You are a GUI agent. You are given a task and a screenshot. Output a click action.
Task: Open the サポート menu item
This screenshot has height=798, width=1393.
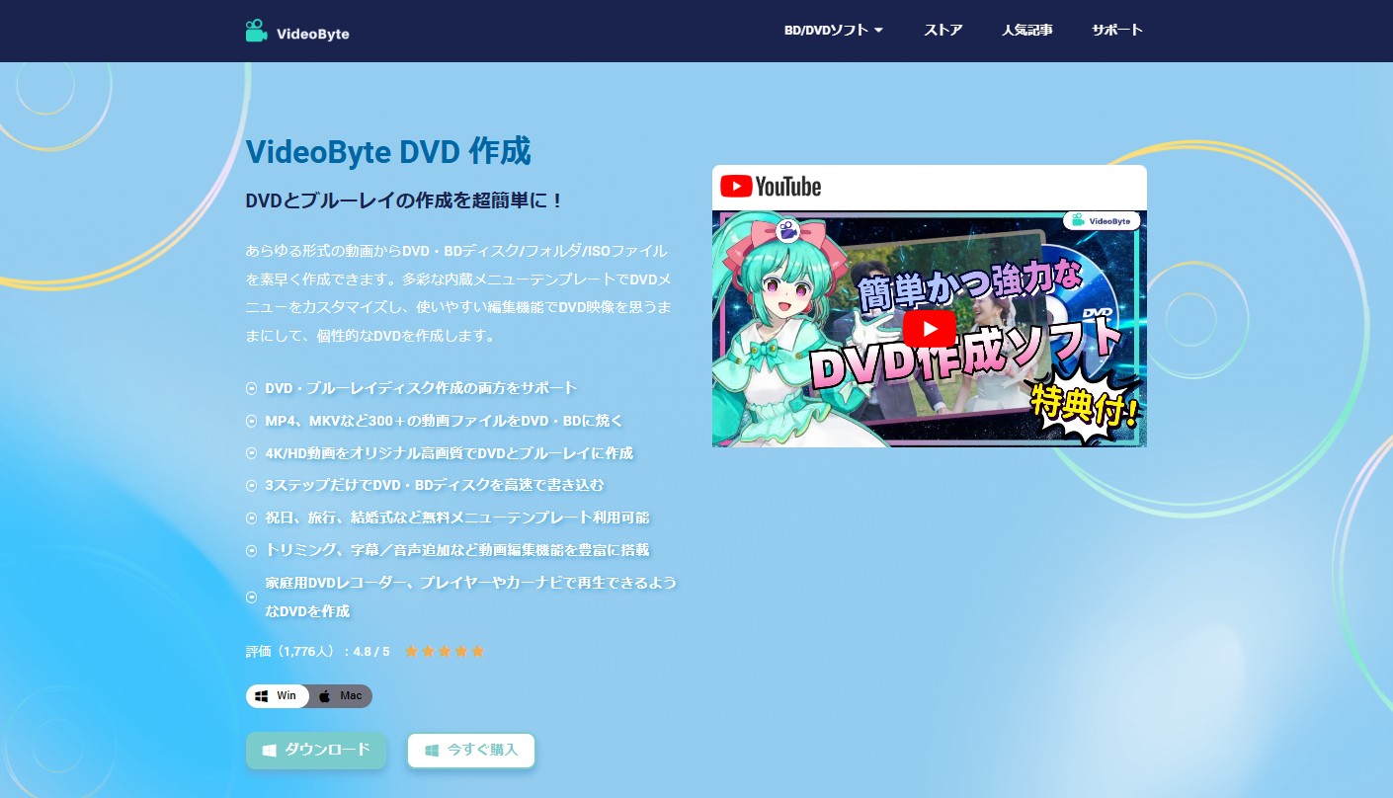1117,30
